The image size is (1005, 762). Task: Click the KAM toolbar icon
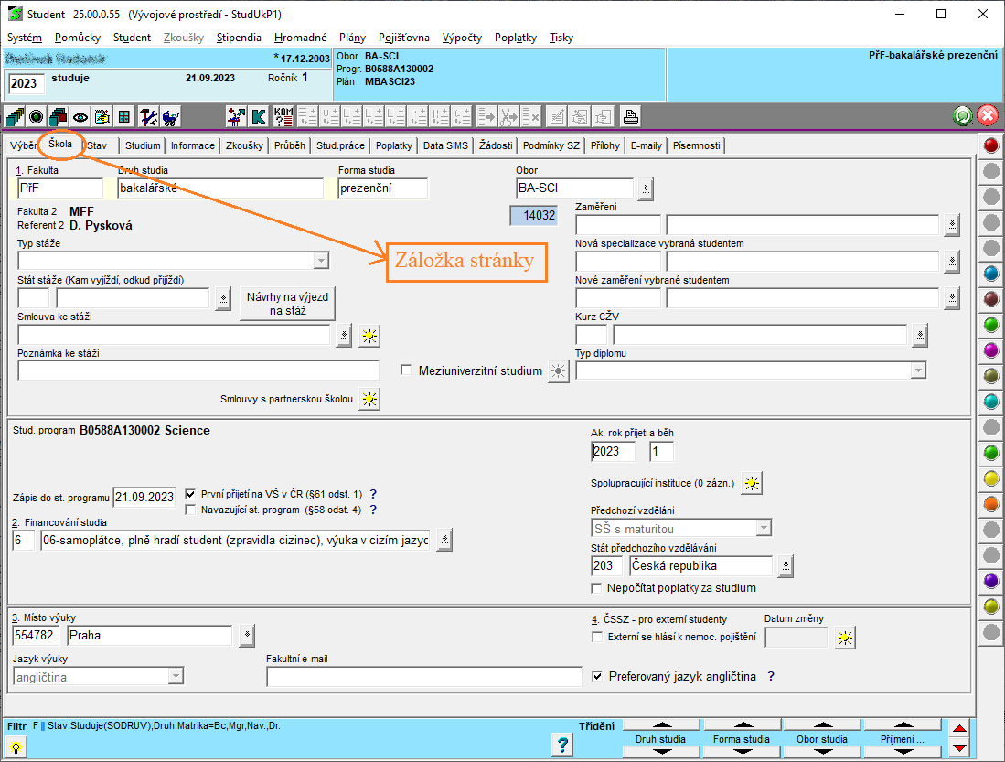point(283,117)
